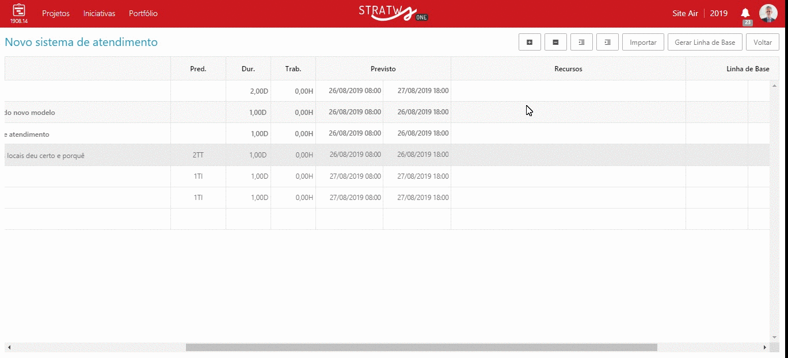Click the horizontal scrollbar thumb
Viewport: 788px width, 358px height.
(421, 347)
